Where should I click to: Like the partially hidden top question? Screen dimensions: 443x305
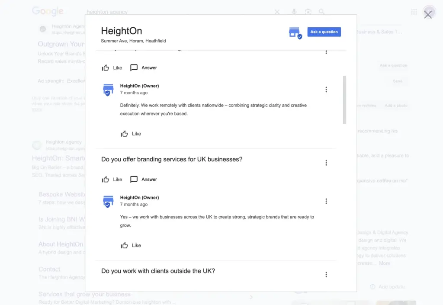pyautogui.click(x=112, y=68)
